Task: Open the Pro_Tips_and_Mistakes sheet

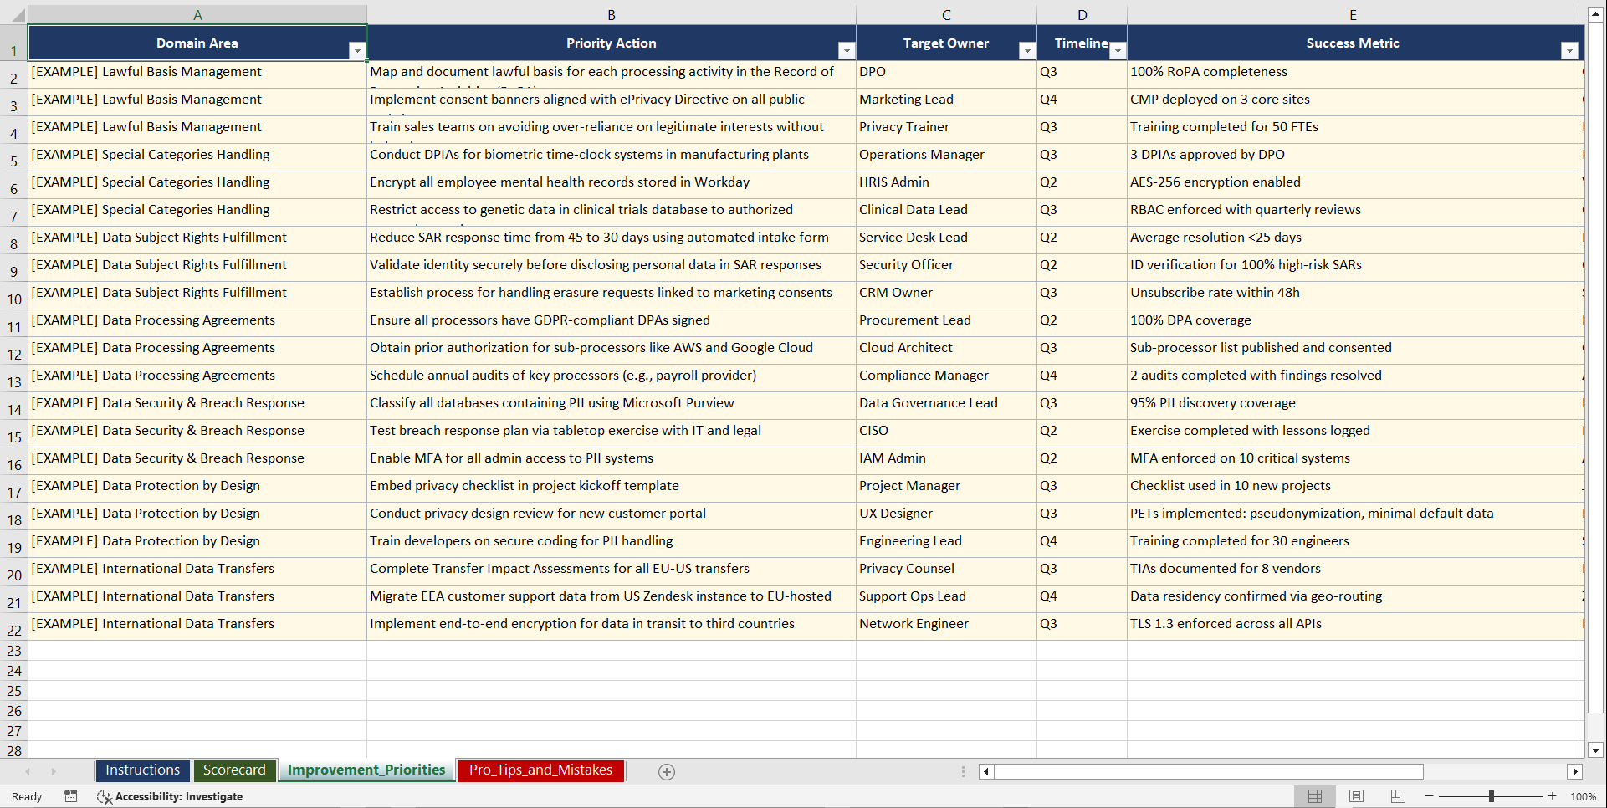Action: (x=540, y=770)
